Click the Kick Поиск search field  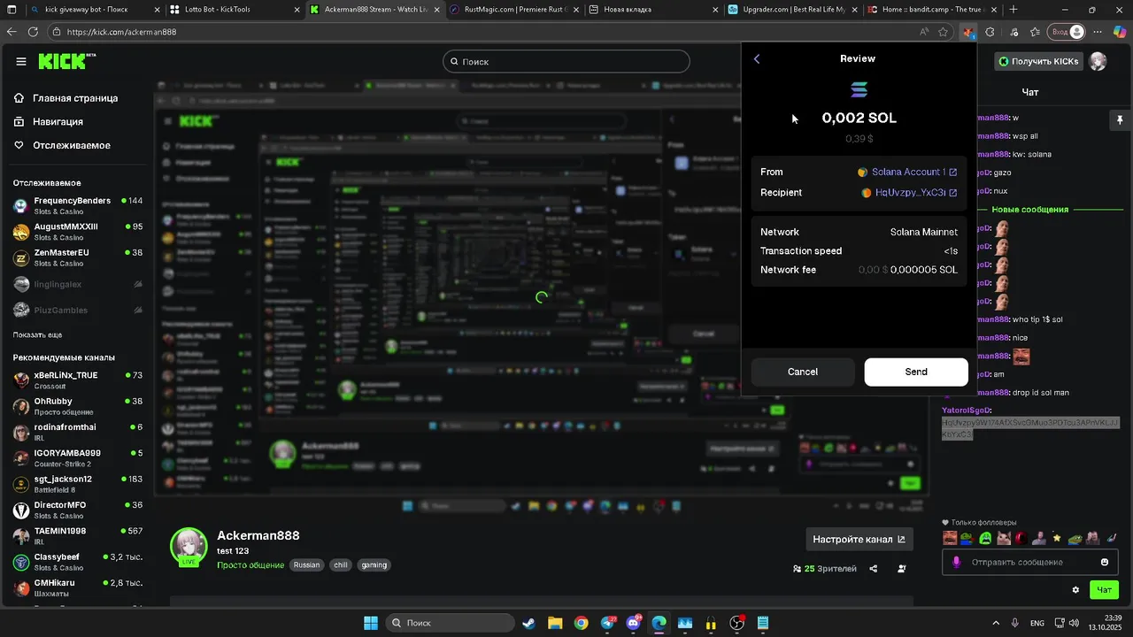coord(566,62)
